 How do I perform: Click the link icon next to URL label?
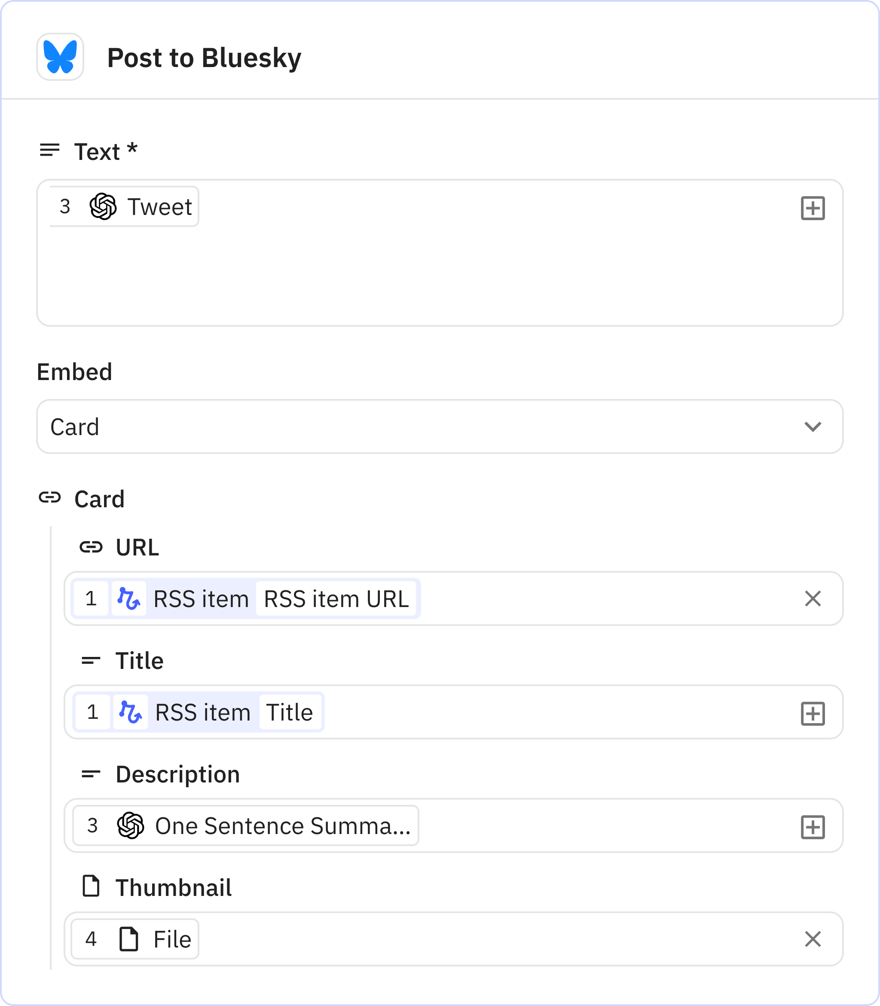[91, 547]
